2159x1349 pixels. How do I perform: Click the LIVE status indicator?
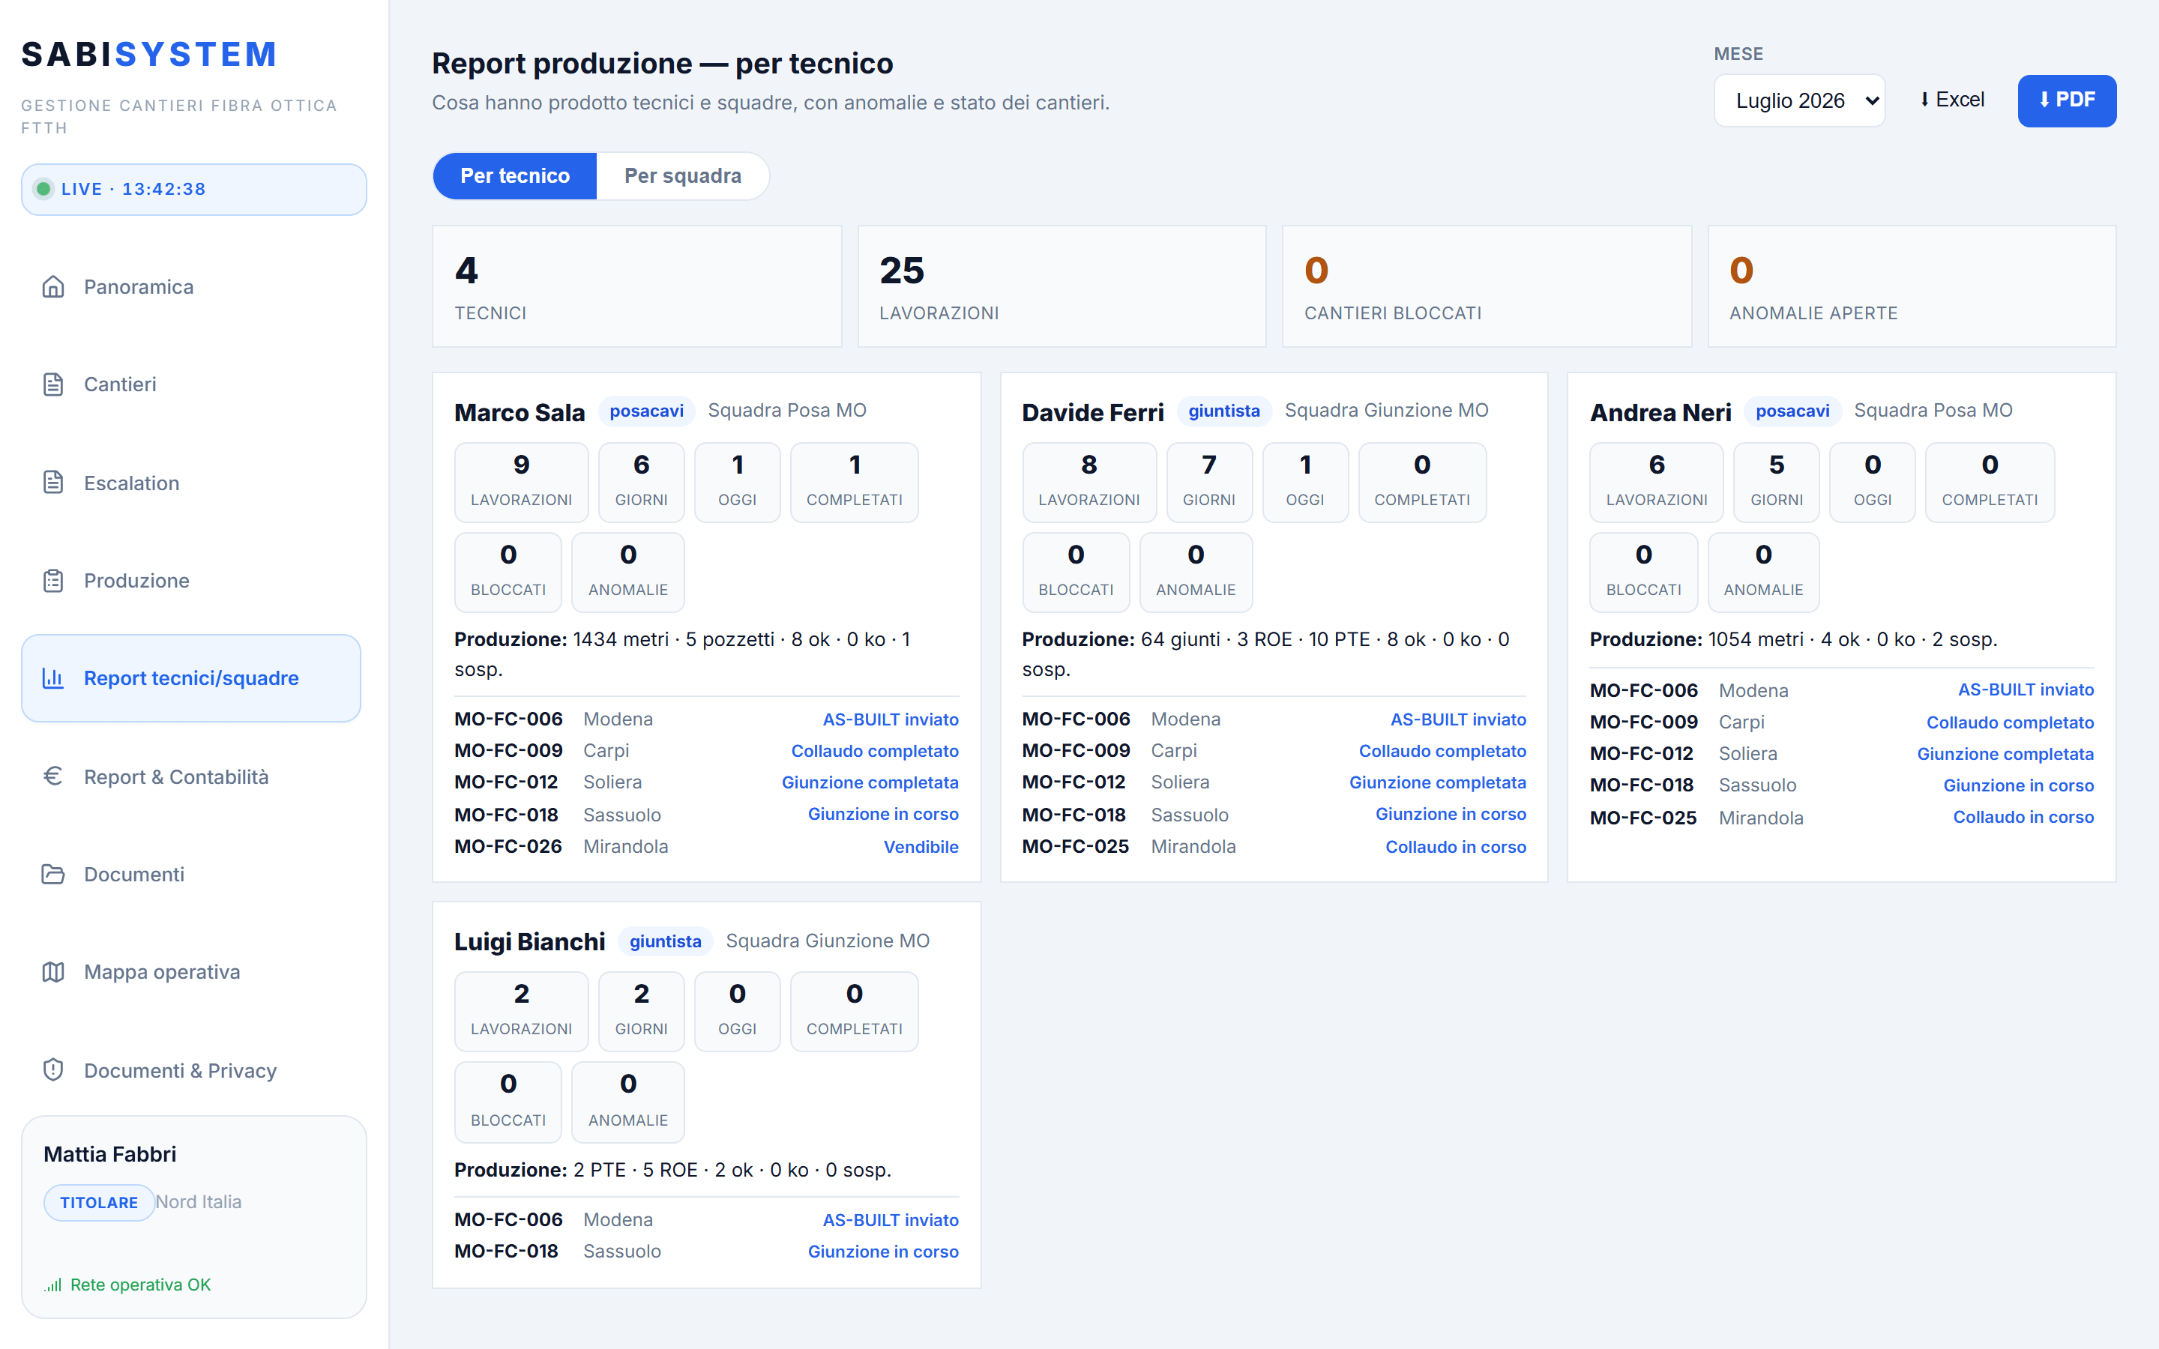click(x=193, y=189)
